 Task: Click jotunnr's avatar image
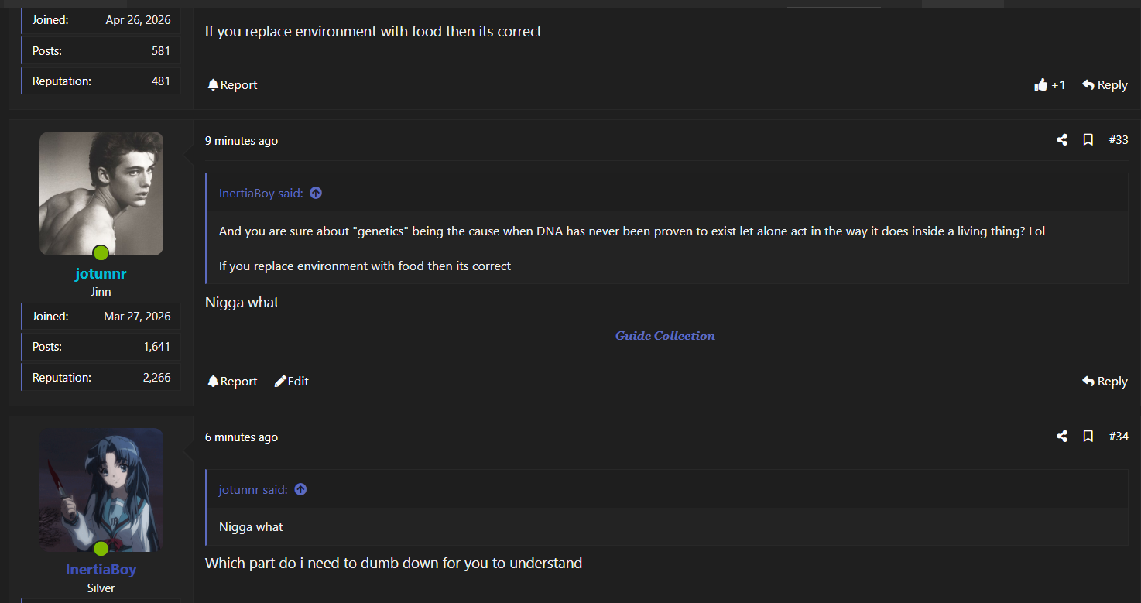click(x=101, y=194)
